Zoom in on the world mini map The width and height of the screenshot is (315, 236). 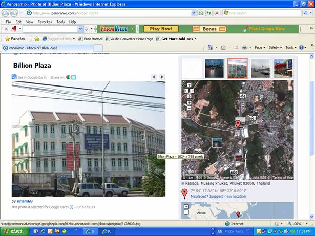click(186, 207)
